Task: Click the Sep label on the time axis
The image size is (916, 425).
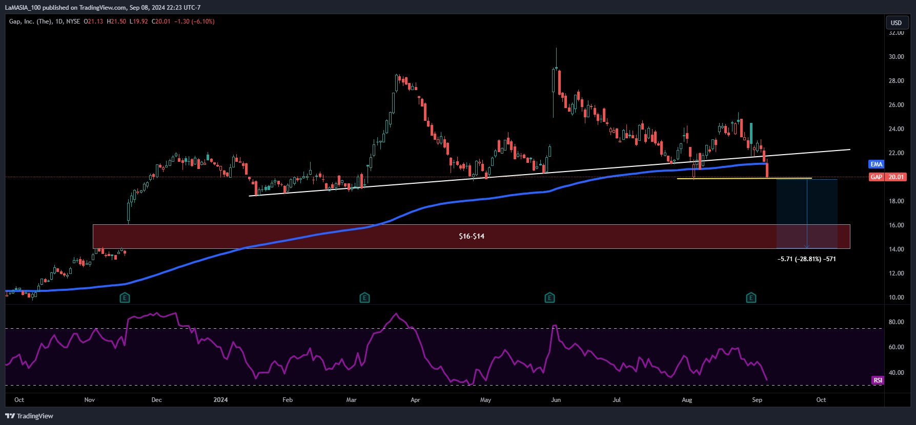Action: 757,400
